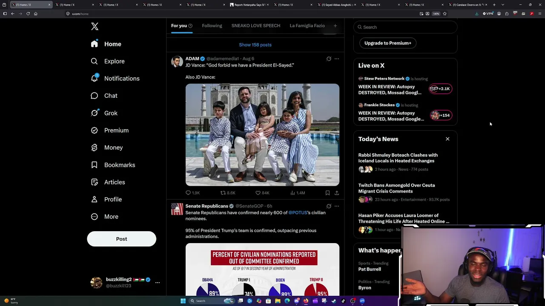This screenshot has height=306, width=545.
Task: Click the X search field
Action: [405, 27]
